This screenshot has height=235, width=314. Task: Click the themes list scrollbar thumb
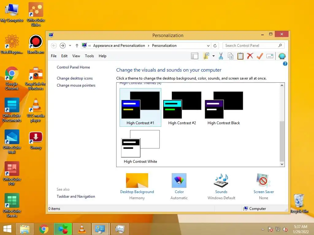click(282, 141)
